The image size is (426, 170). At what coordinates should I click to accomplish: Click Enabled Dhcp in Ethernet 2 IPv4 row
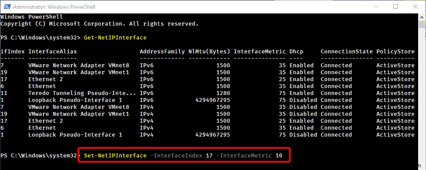302,121
